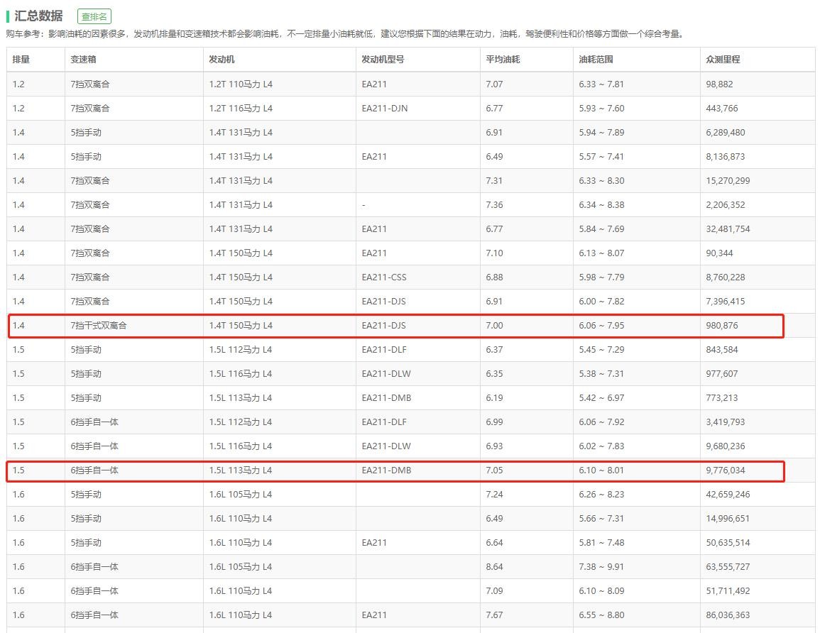Click average fuel value 7.67
Image resolution: width=820 pixels, height=633 pixels.
click(x=494, y=615)
